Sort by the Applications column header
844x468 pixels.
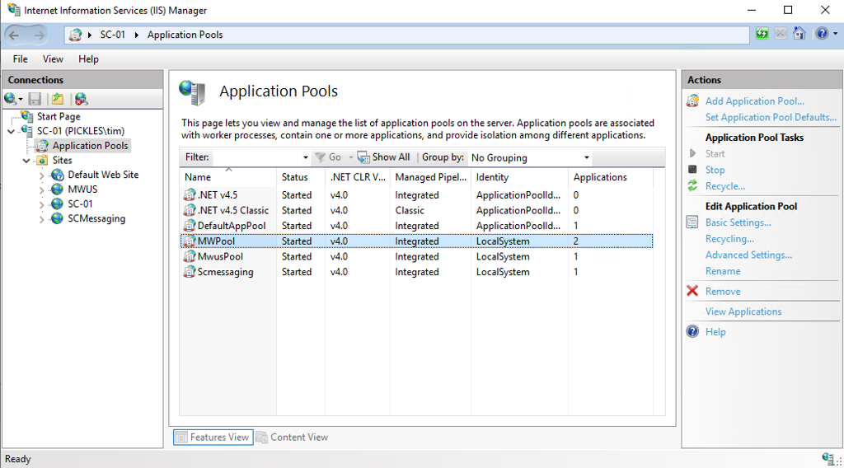611,177
